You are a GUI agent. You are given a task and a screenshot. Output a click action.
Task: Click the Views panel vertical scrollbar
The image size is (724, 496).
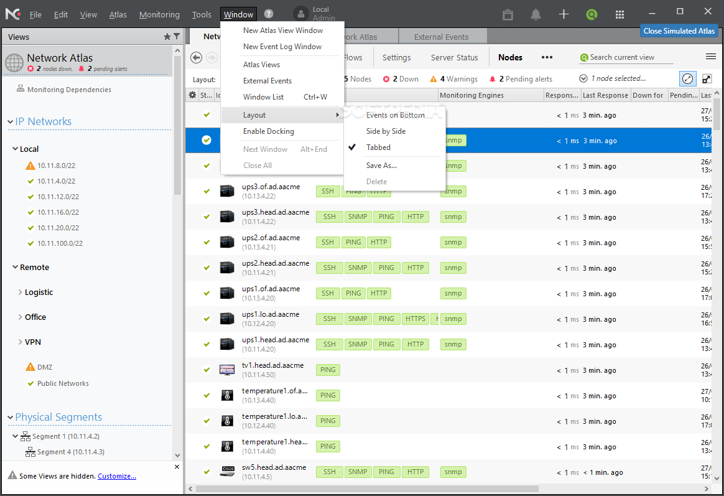[177, 124]
